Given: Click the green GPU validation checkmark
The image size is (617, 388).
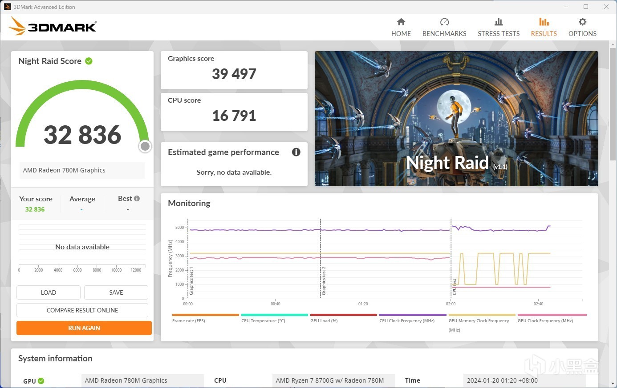Looking at the screenshot, I should click(41, 381).
